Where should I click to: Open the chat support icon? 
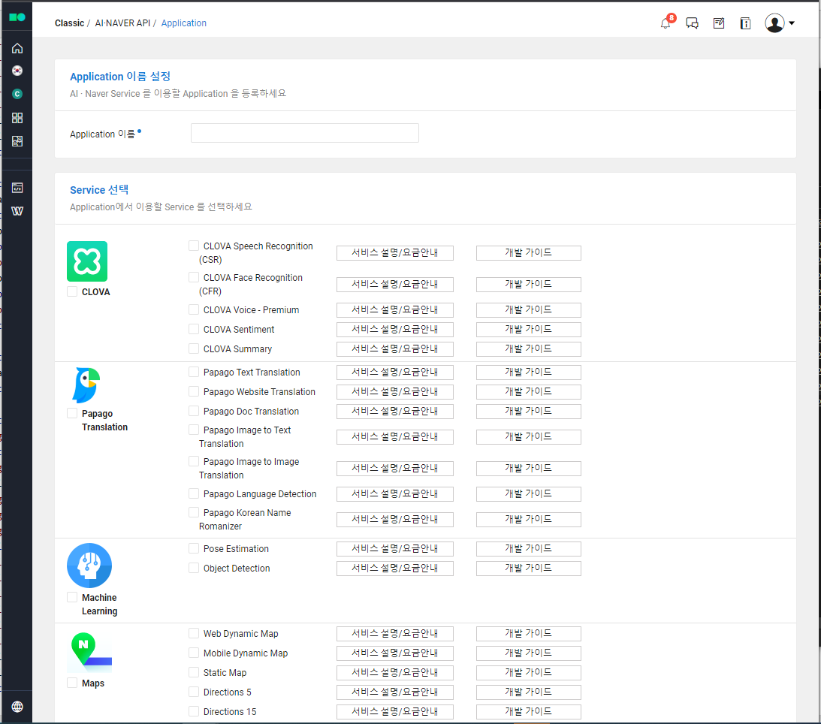pos(693,23)
